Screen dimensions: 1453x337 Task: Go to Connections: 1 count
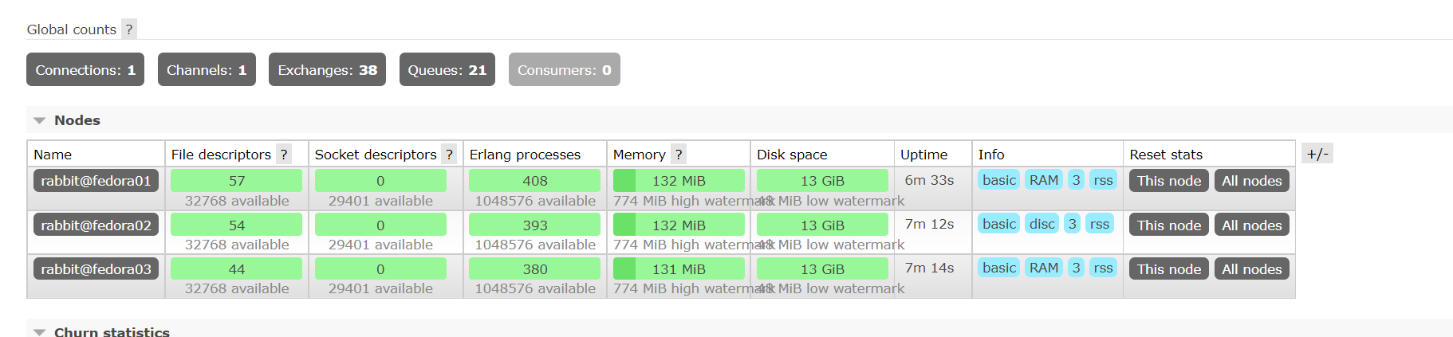[85, 70]
